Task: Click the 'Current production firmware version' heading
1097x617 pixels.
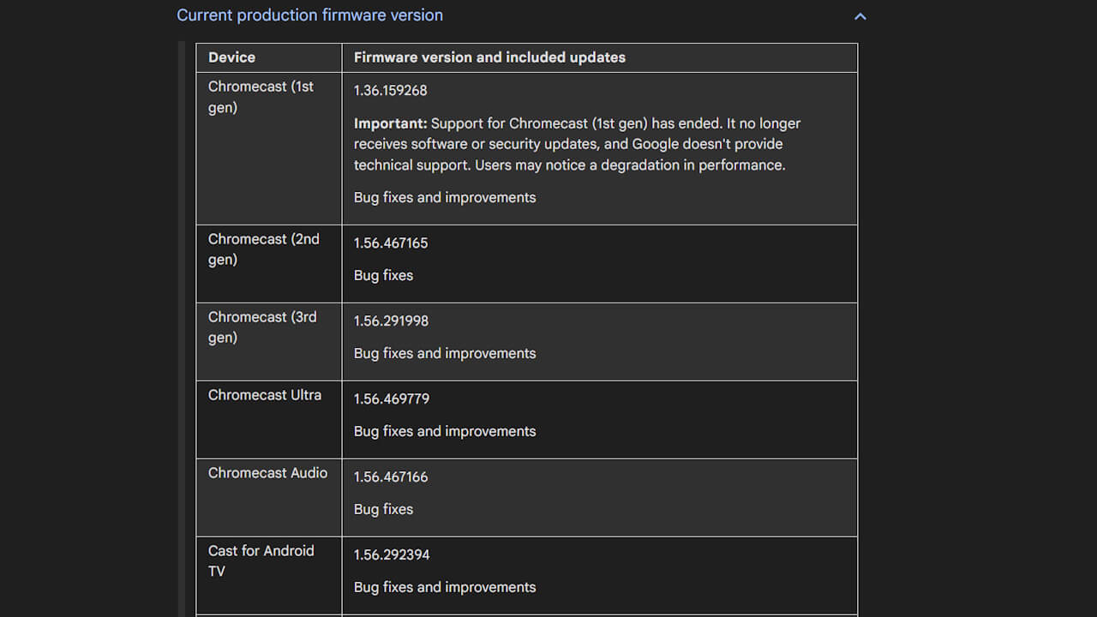Action: coord(309,15)
